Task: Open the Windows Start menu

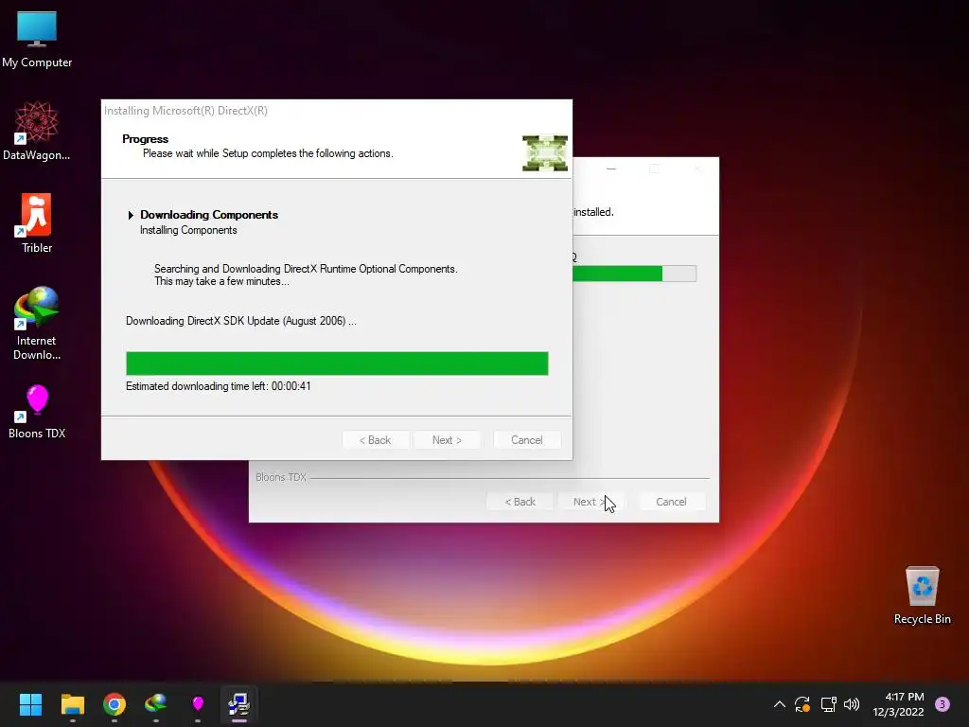Action: (30, 704)
